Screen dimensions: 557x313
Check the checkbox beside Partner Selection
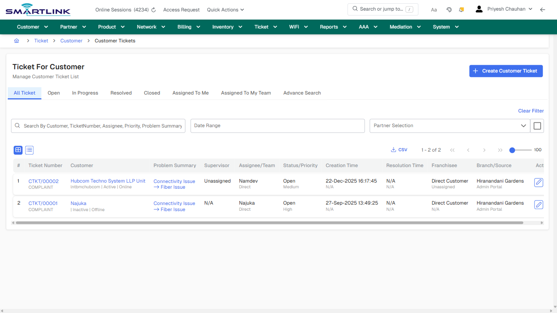537,126
